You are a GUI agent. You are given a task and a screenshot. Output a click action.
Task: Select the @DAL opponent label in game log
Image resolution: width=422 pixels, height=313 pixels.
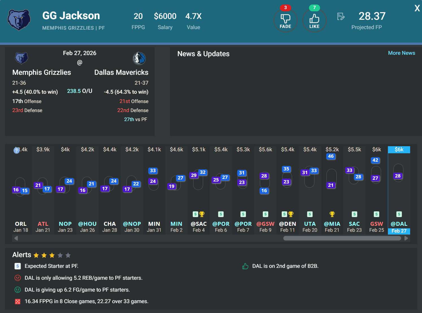coord(399,224)
